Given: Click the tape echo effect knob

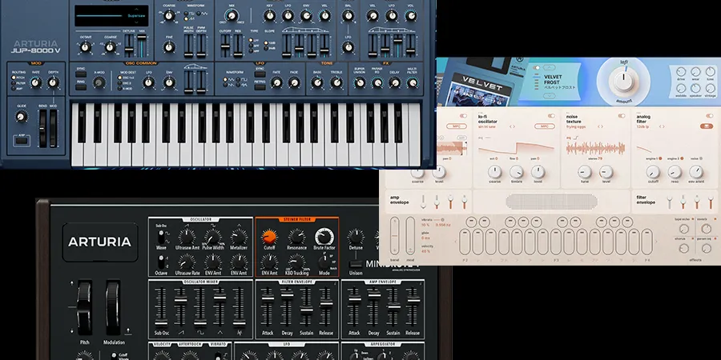Looking at the screenshot, I should pyautogui.click(x=684, y=229).
